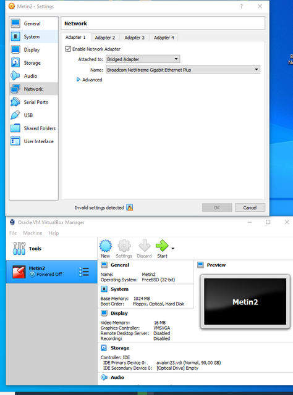Click General section header in details
Screen dimensions: 293x395
(120, 265)
